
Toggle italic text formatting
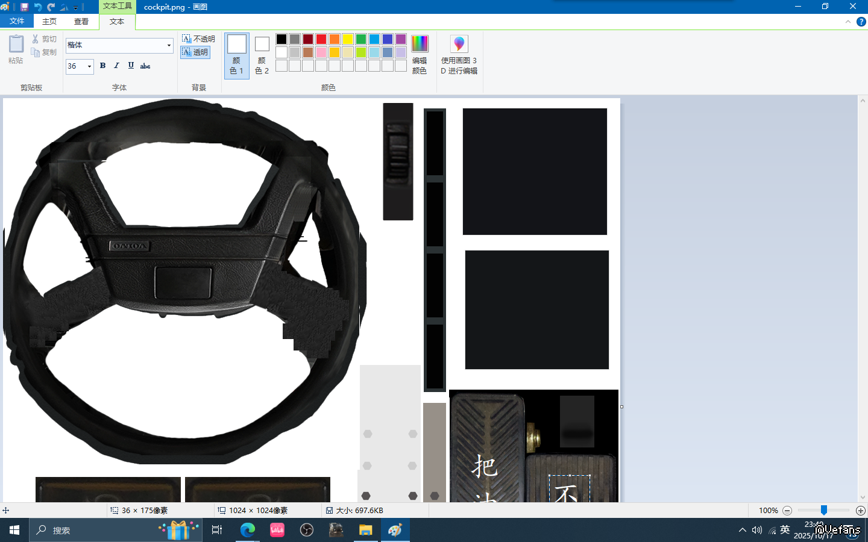116,66
